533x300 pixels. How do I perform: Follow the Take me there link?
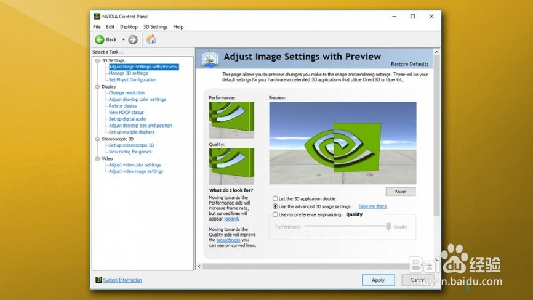(372, 206)
